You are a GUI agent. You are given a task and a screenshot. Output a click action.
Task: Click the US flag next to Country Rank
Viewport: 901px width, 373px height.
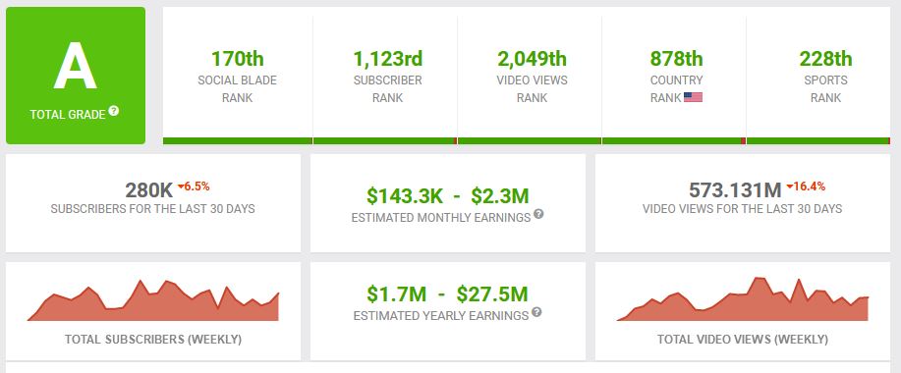point(693,97)
